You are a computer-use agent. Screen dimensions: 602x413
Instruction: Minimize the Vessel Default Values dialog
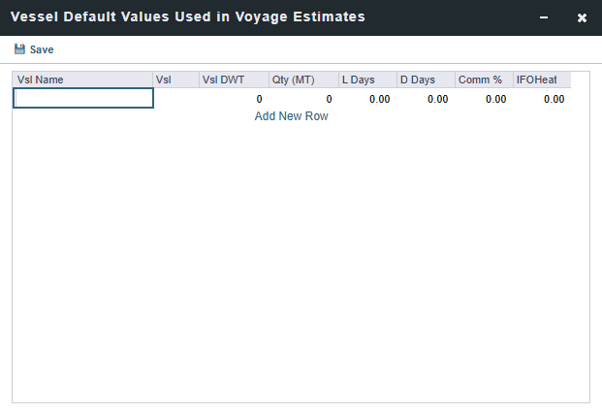point(544,17)
